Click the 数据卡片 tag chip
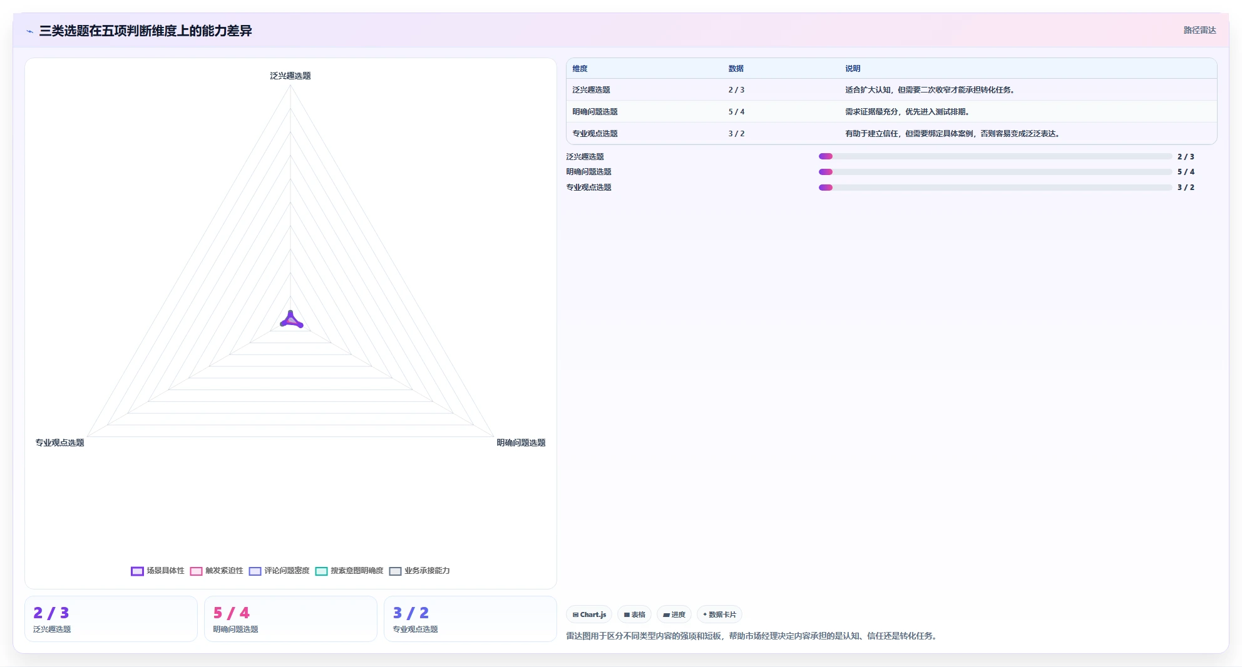The height and width of the screenshot is (667, 1242). [719, 614]
